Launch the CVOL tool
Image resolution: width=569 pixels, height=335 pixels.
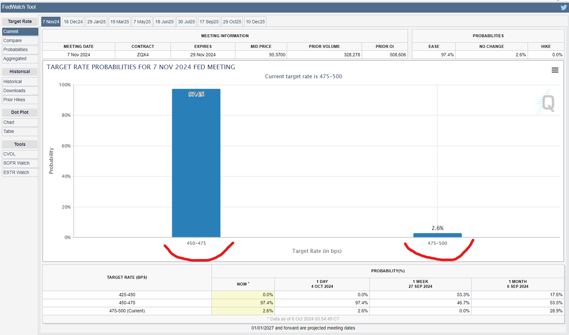click(x=20, y=154)
